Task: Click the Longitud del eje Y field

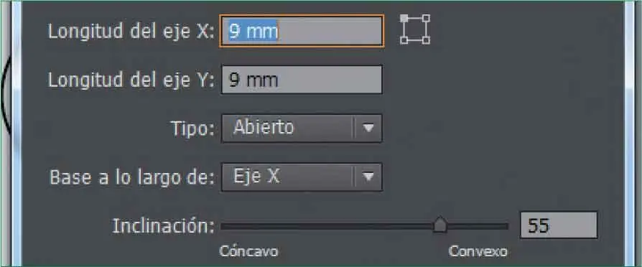Action: click(302, 80)
